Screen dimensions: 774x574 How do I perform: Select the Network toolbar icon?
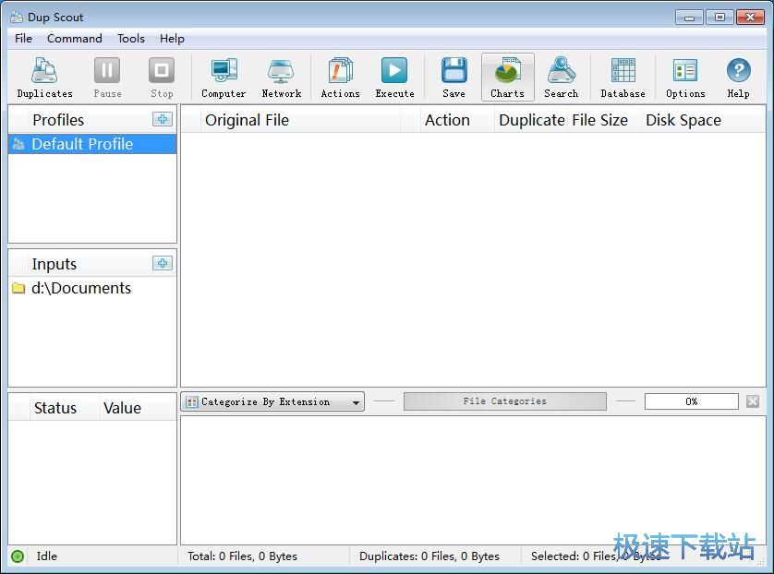coord(281,78)
